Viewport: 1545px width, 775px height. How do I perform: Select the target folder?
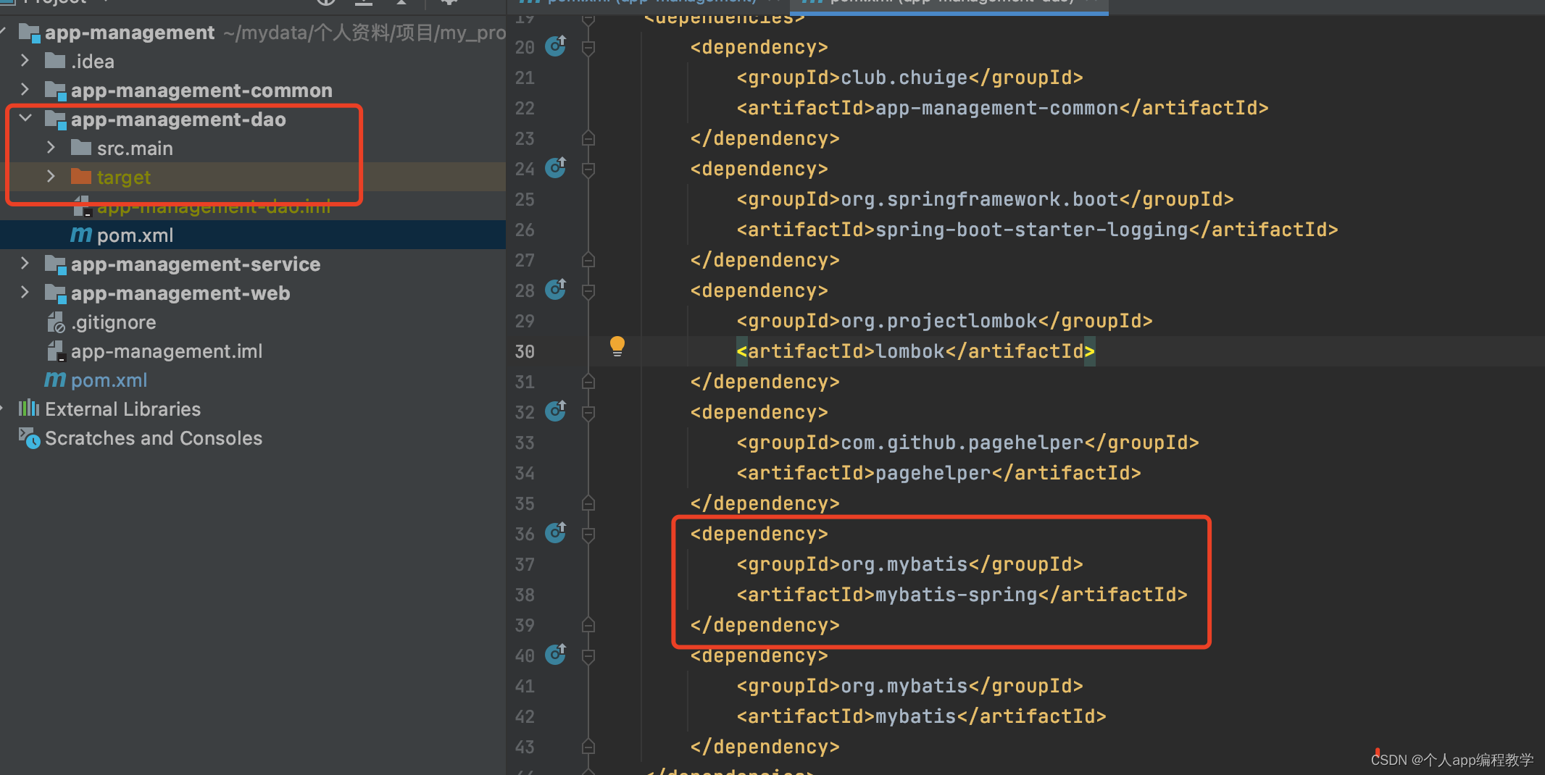click(253, 177)
